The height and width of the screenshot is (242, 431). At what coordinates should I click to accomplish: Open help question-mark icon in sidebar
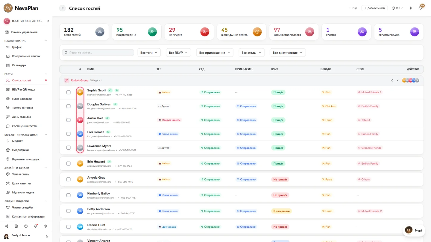(x=26, y=226)
